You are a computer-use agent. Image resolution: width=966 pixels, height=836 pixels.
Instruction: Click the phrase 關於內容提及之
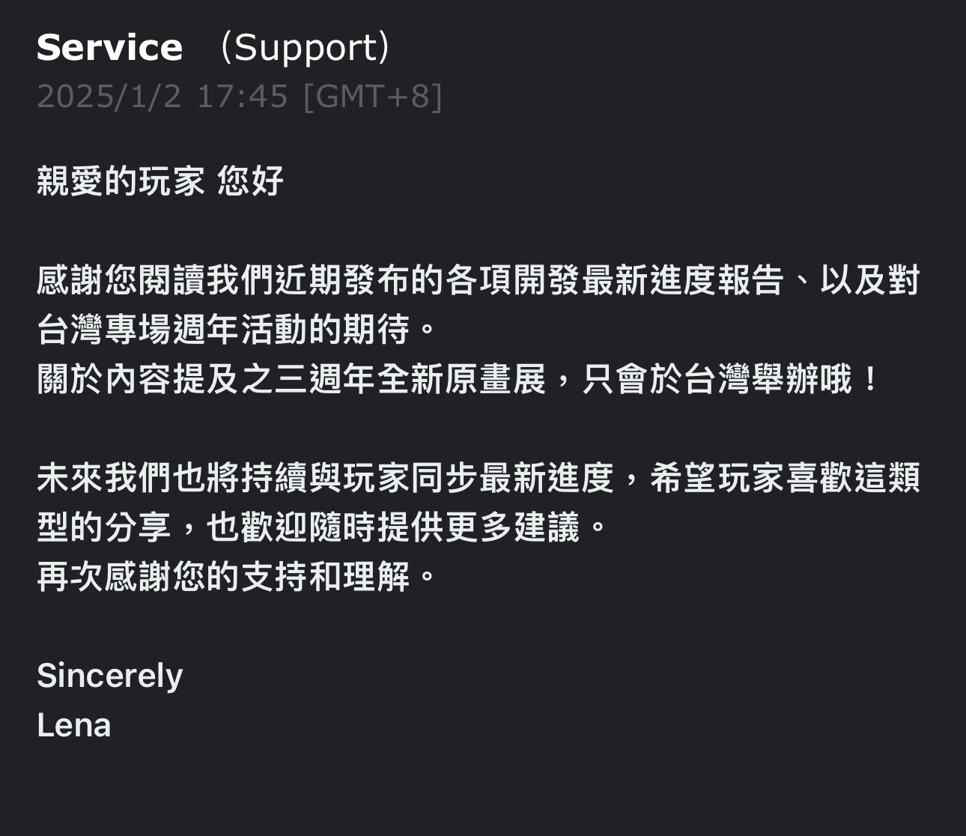[155, 378]
